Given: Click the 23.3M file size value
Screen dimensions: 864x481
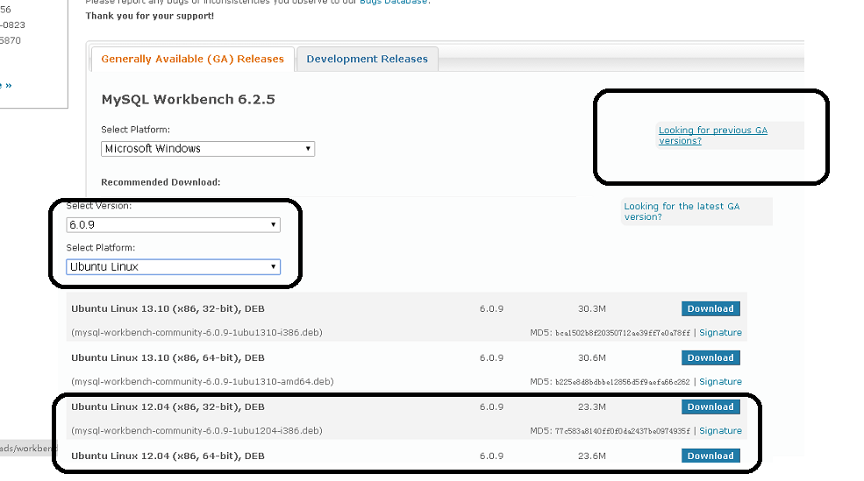Looking at the screenshot, I should (592, 407).
